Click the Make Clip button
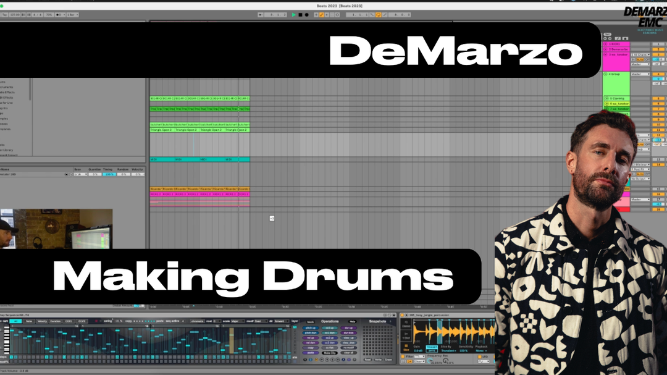 click(331, 352)
